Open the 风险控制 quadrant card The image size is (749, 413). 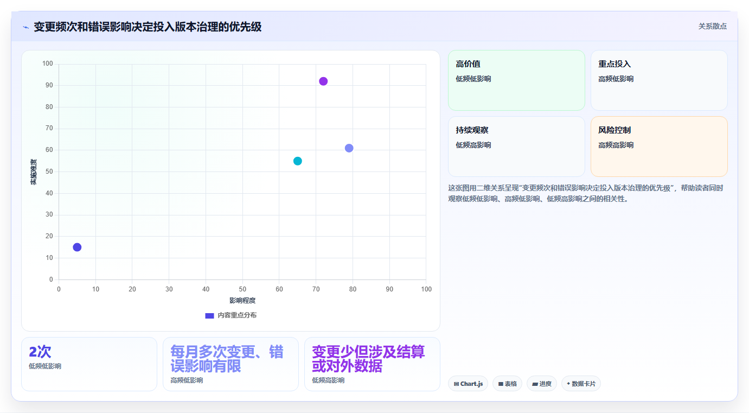(x=659, y=147)
